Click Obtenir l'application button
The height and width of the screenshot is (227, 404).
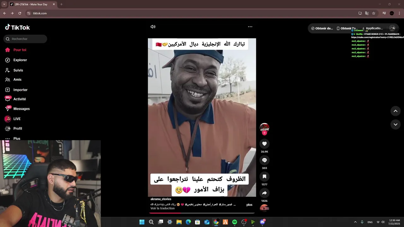(x=347, y=28)
